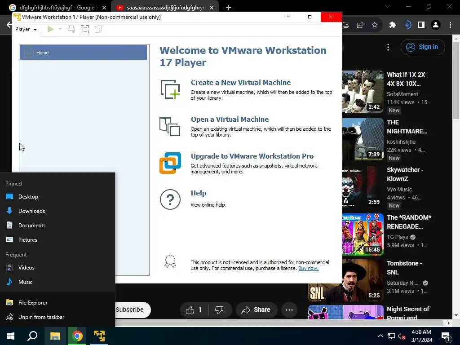Close the YouTube Chrome tab

click(x=212, y=8)
